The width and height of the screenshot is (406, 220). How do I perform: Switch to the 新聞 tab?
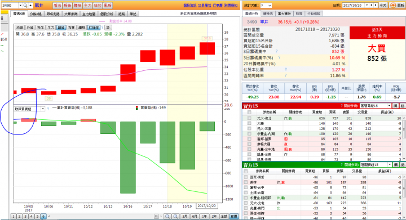(299, 14)
